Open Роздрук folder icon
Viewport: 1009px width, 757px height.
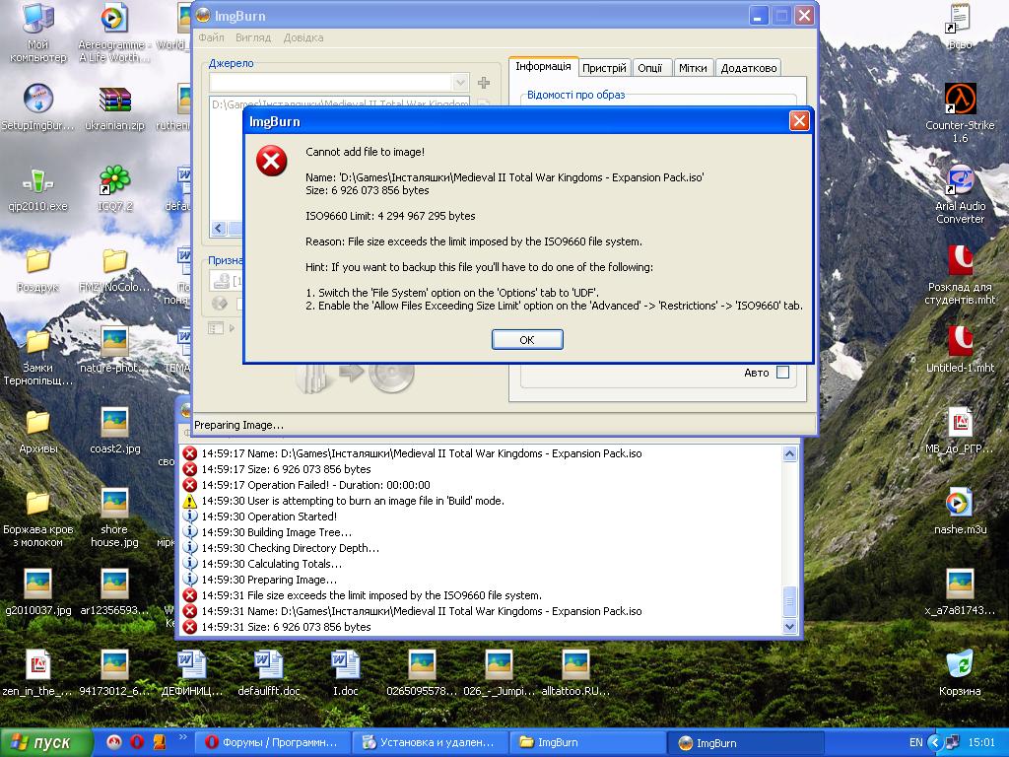coord(38,270)
